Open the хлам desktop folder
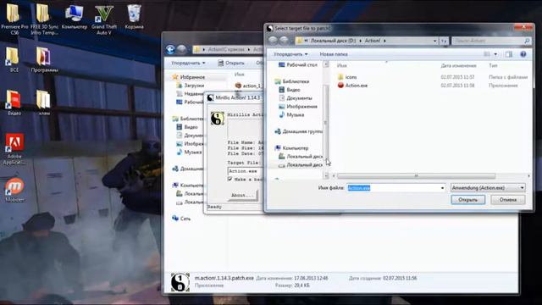542x305 pixels. click(43, 103)
